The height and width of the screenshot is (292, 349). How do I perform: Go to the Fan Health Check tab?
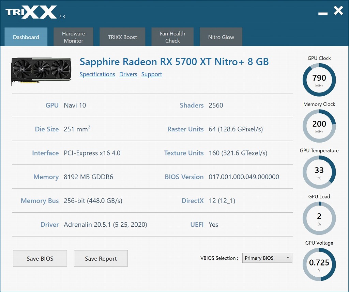point(172,37)
